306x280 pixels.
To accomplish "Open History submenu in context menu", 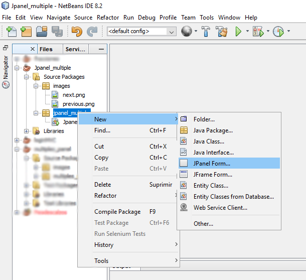I will coord(128,245).
